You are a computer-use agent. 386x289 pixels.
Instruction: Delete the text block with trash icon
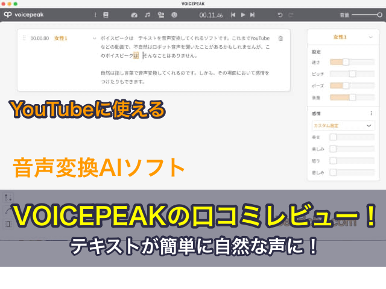tap(280, 39)
